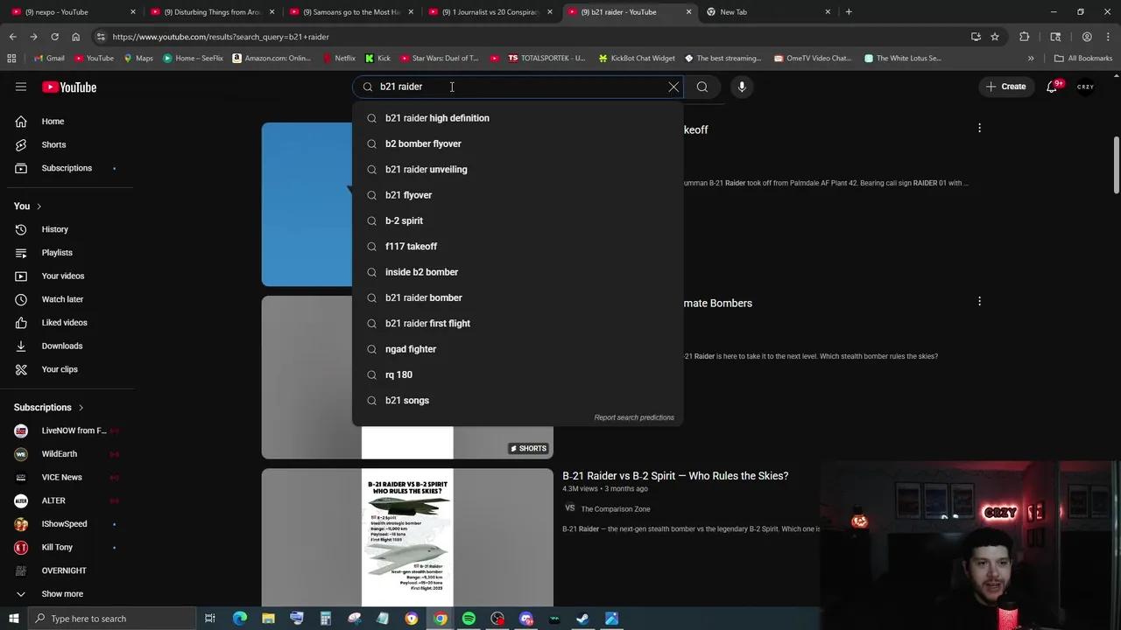Viewport: 1121px width, 630px height.
Task: Switch to 1 Journalist vs 20 Conspiracy tab
Action: [x=490, y=12]
